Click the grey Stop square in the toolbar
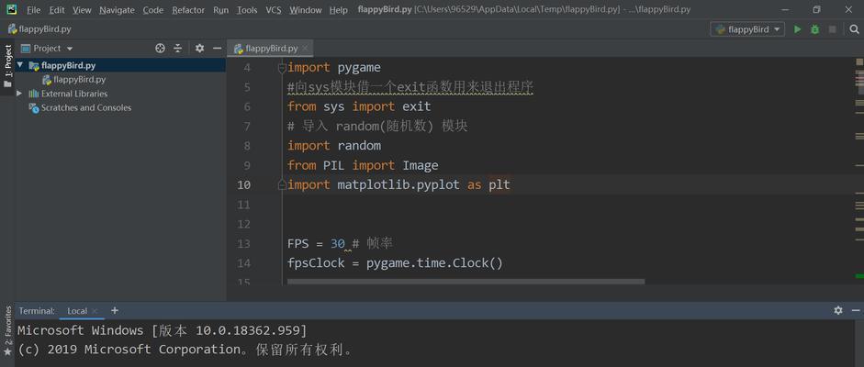This screenshot has width=864, height=367. click(x=832, y=29)
